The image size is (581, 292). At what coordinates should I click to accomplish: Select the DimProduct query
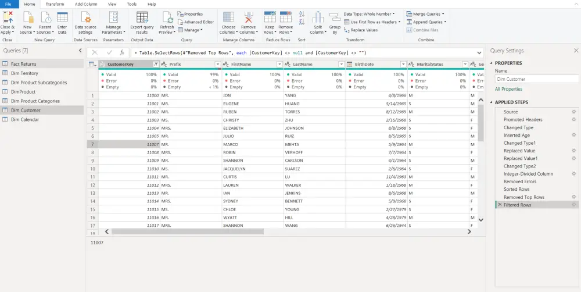42,92
